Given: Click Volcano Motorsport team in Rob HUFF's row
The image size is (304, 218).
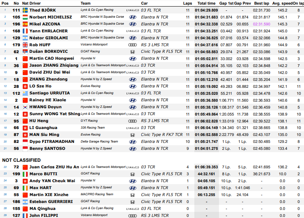Looking at the screenshot, I should pyautogui.click(x=94, y=44).
